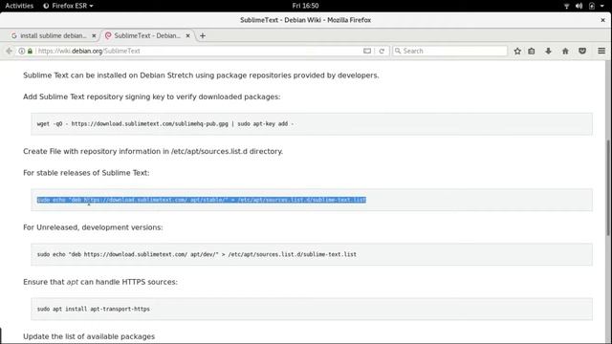The width and height of the screenshot is (612, 344).
Task: Open the Firefox ESR application menu
Action: click(68, 6)
